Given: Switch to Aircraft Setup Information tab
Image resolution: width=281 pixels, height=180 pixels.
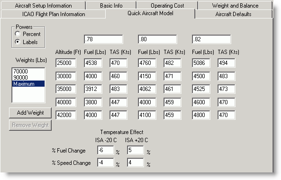Looking at the screenshot, I should (43, 6).
